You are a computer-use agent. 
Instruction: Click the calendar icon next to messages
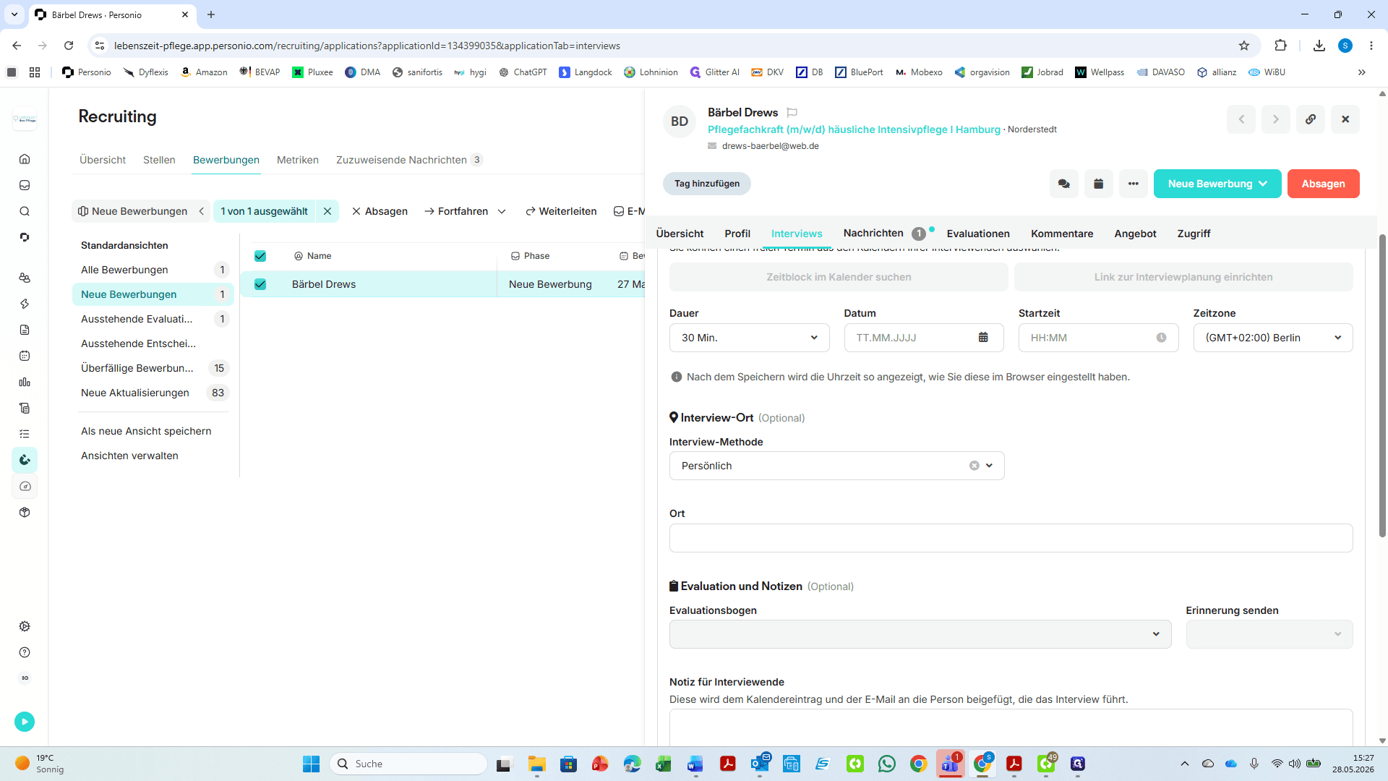click(1099, 184)
